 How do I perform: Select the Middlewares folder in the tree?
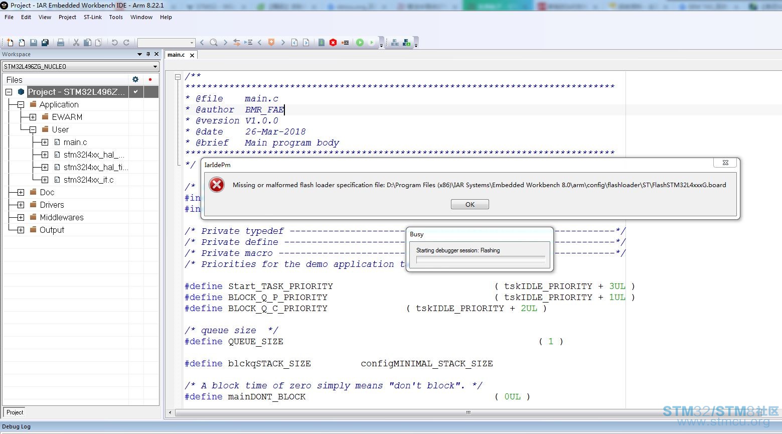[62, 217]
